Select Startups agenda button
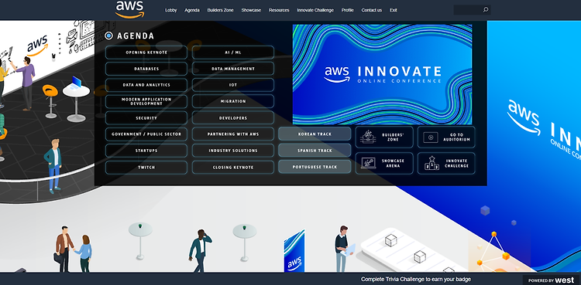 146,151
